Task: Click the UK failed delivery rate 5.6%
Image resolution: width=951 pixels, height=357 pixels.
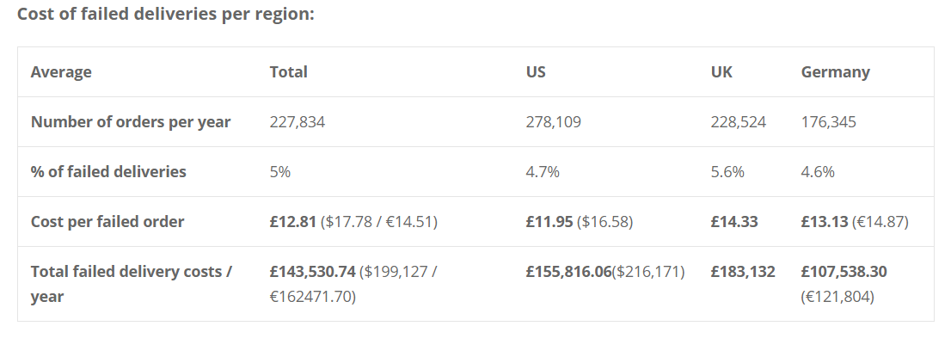Action: click(727, 172)
